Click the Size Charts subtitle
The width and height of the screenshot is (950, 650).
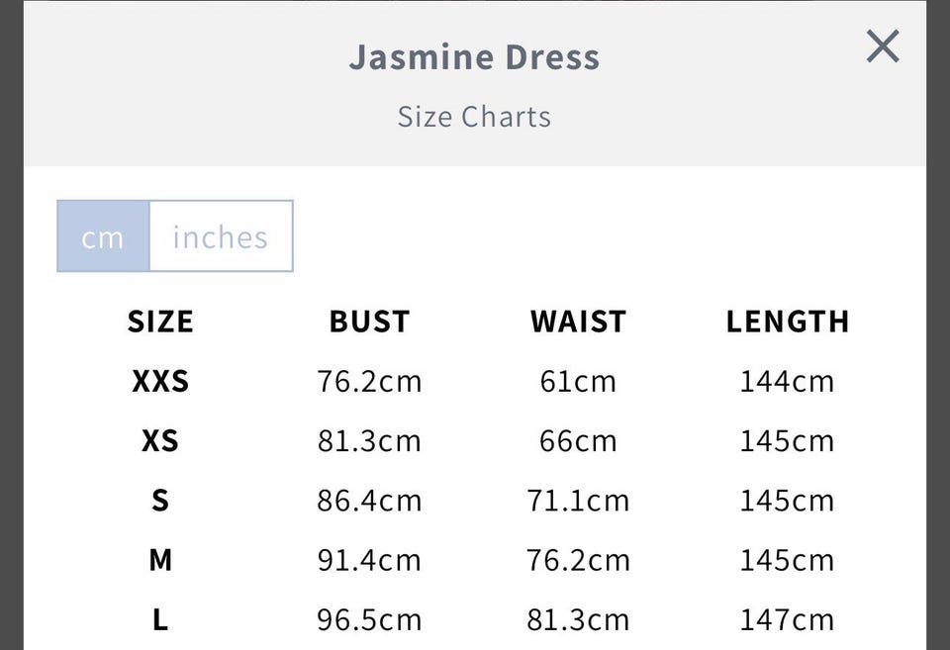pyautogui.click(x=474, y=117)
